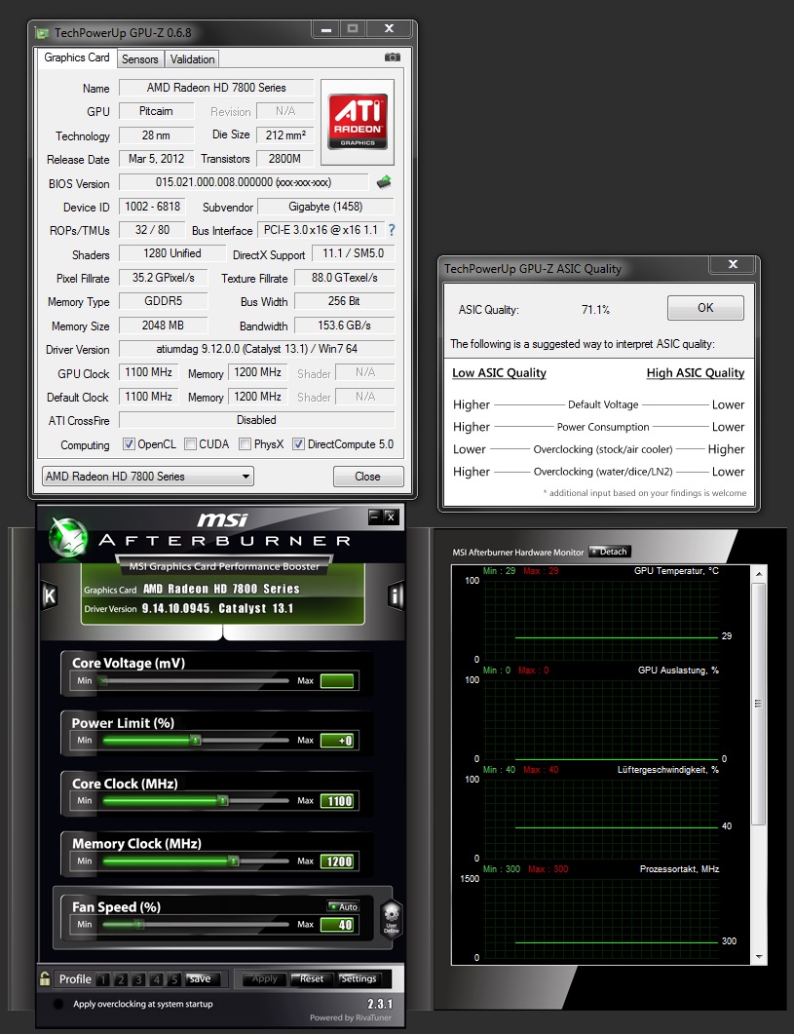Toggle fan speed Auto mode
The height and width of the screenshot is (1034, 794).
tap(343, 906)
